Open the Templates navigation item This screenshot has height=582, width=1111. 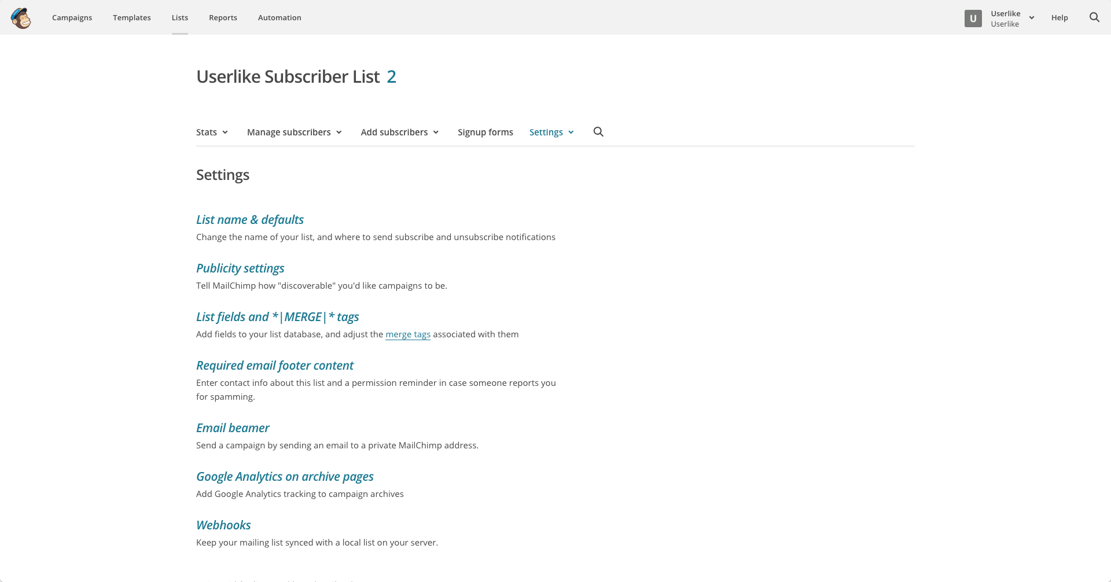pyautogui.click(x=132, y=18)
